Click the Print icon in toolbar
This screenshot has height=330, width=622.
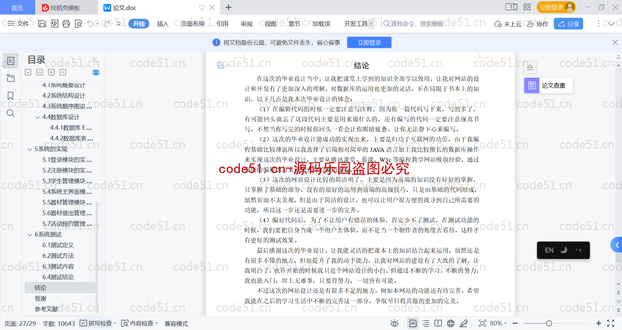[66, 24]
